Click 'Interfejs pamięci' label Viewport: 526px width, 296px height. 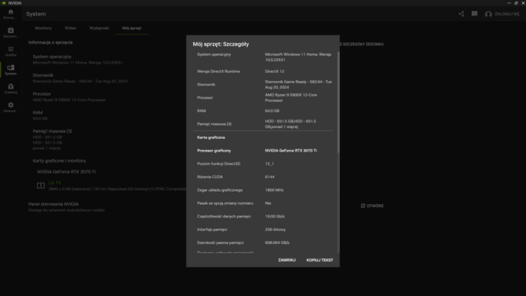coord(212,229)
